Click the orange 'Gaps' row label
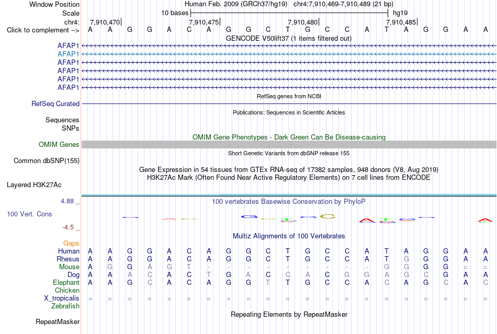 click(x=71, y=244)
